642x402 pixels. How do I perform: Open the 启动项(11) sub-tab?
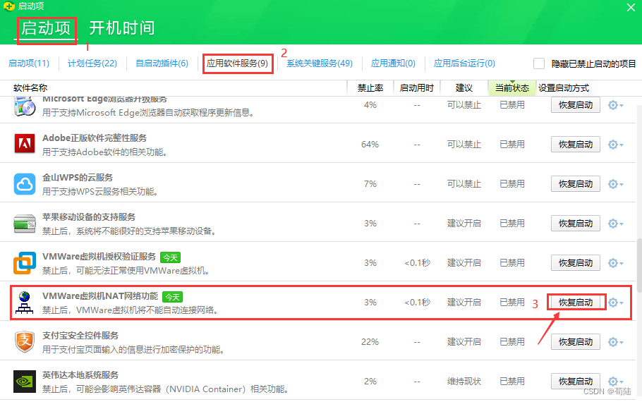coord(29,63)
